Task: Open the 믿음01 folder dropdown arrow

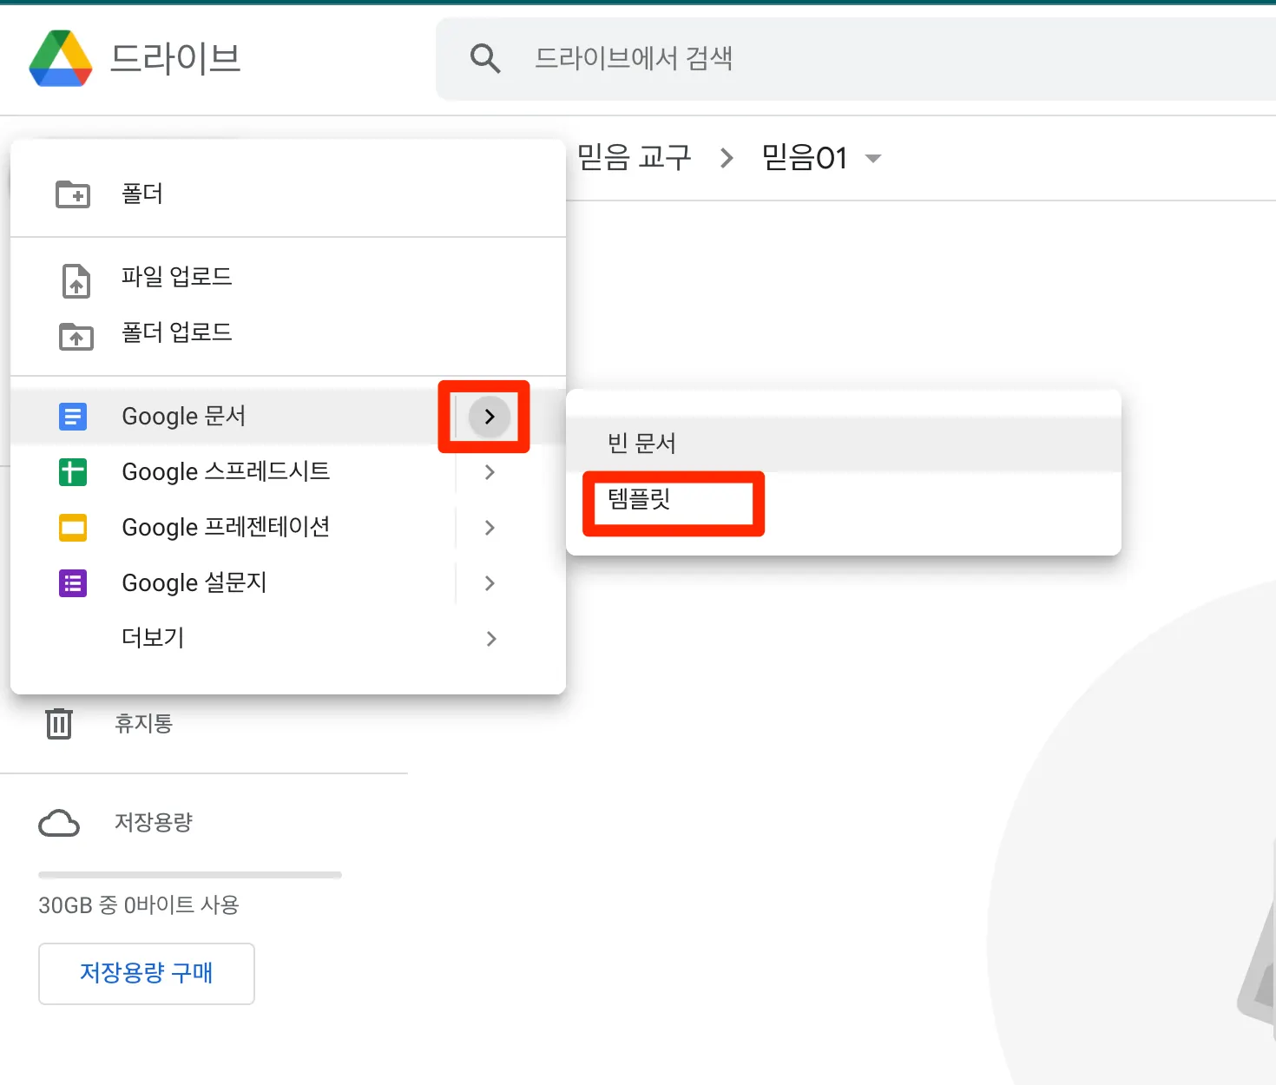Action: [x=873, y=158]
